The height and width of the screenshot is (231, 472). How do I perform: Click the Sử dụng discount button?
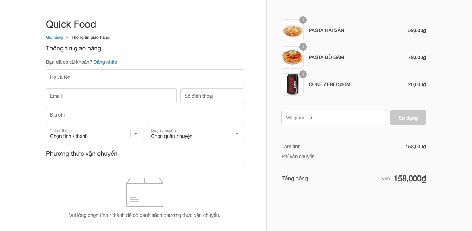pyautogui.click(x=408, y=118)
